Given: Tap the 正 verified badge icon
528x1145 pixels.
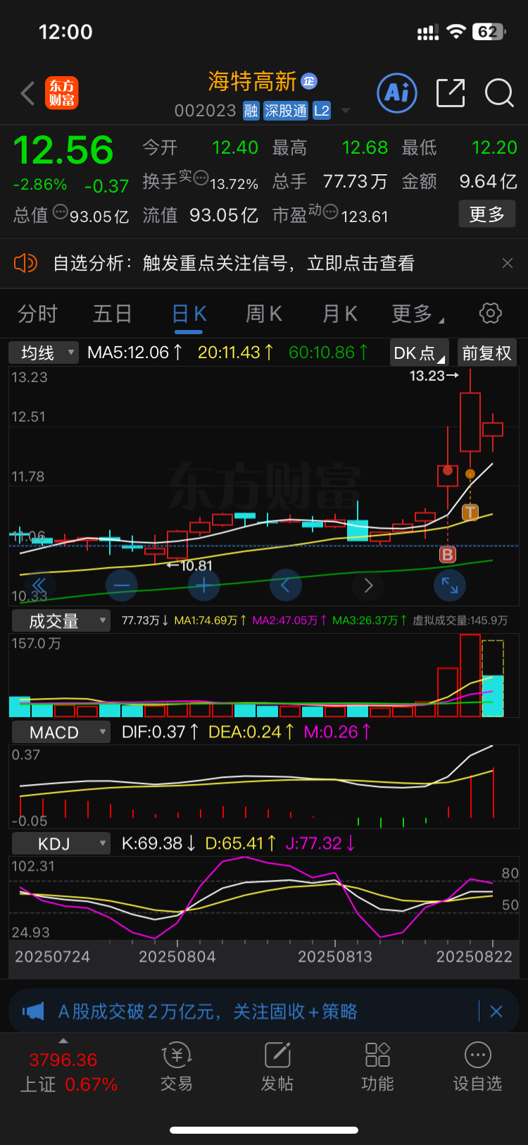Looking at the screenshot, I should click(x=309, y=81).
